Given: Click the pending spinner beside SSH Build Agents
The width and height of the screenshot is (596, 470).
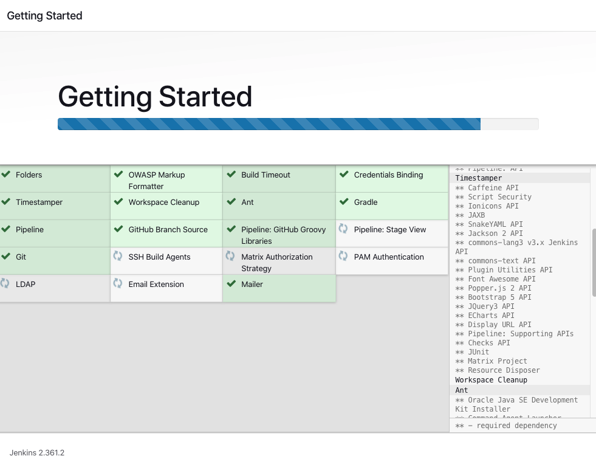Looking at the screenshot, I should point(118,256).
